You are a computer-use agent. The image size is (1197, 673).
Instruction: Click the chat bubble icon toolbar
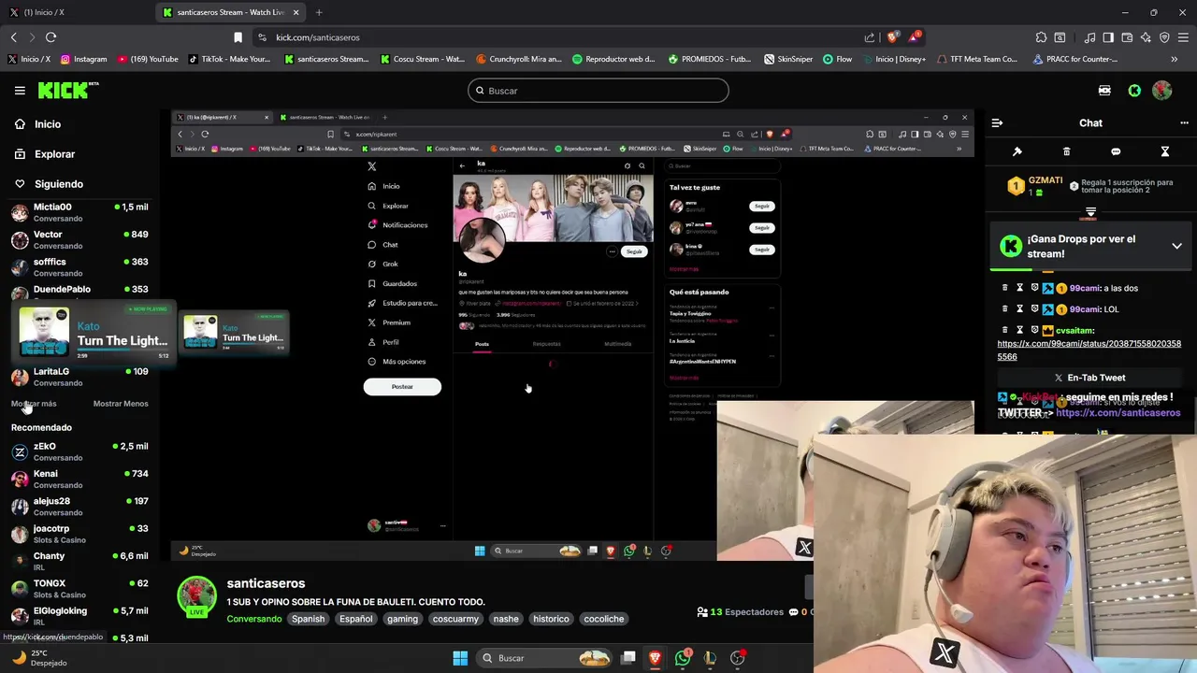[x=1116, y=151]
